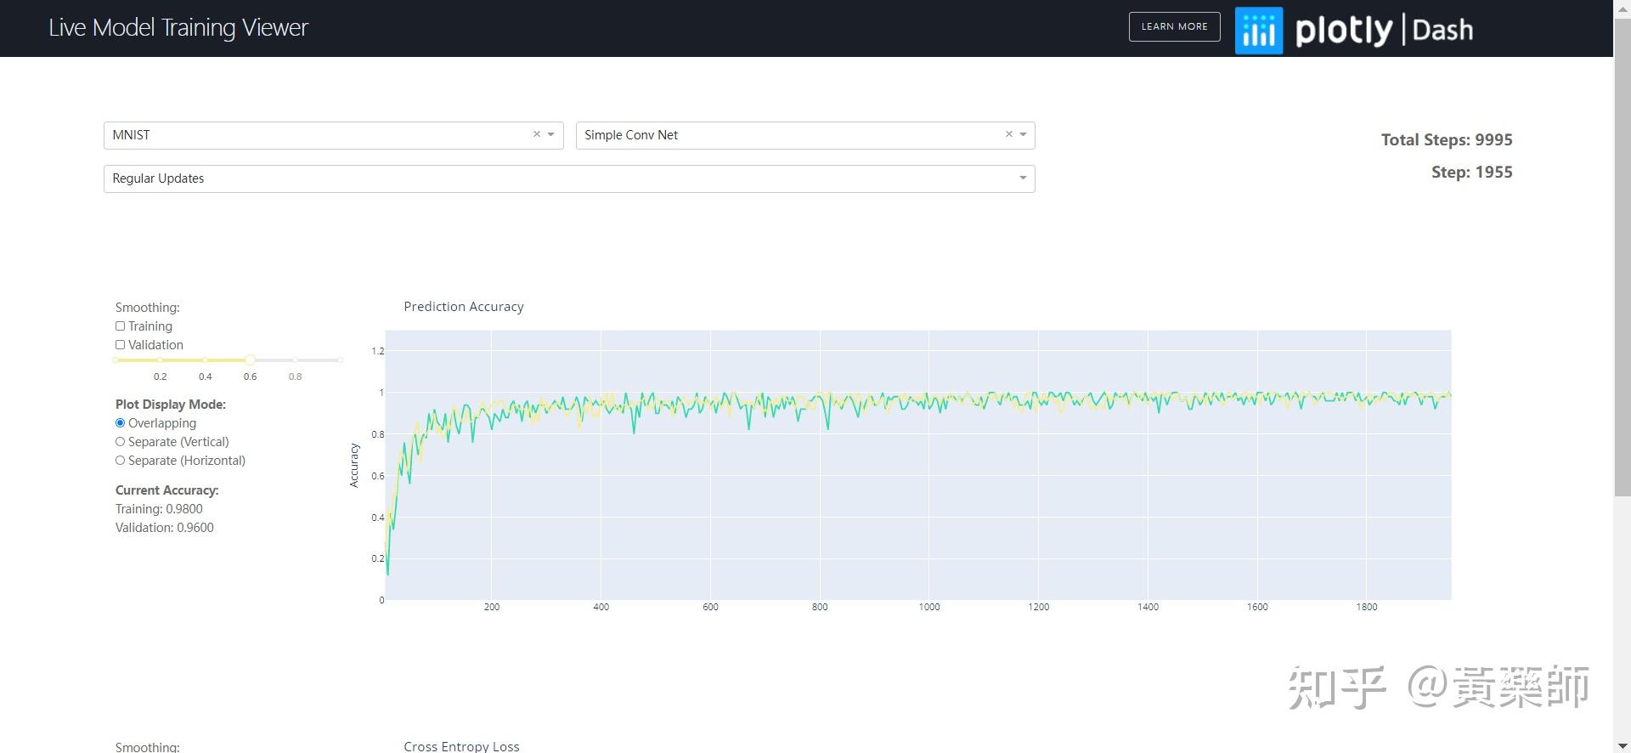This screenshot has height=753, width=1631.
Task: Set smoothing slider to 0.2 mark
Action: [161, 360]
